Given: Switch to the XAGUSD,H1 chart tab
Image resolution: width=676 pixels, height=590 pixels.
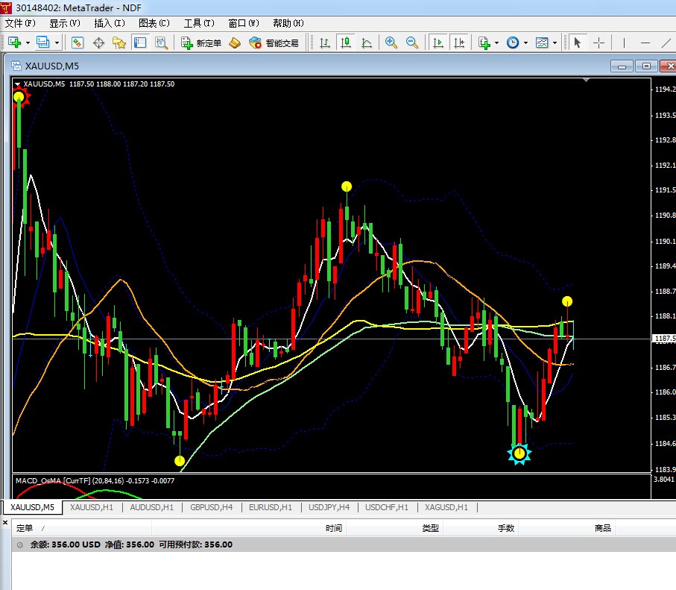Looking at the screenshot, I should pos(446,507).
